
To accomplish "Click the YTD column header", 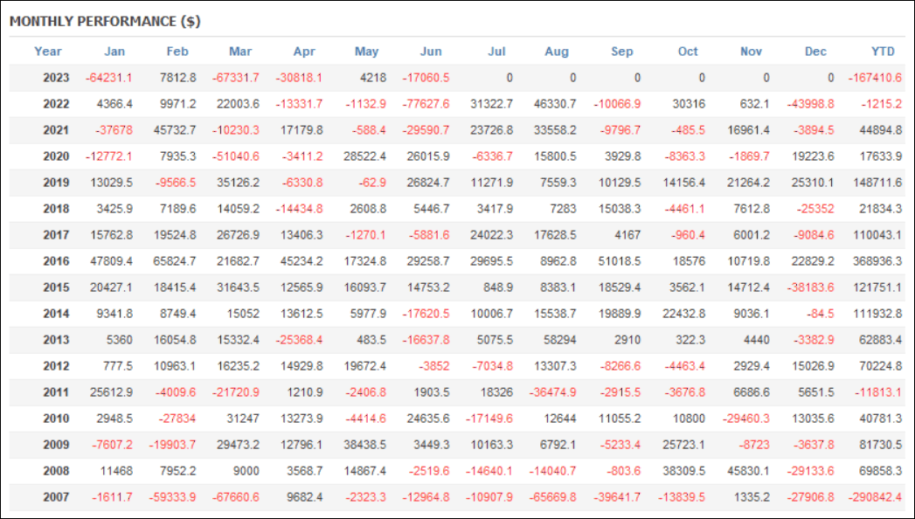I will click(883, 52).
